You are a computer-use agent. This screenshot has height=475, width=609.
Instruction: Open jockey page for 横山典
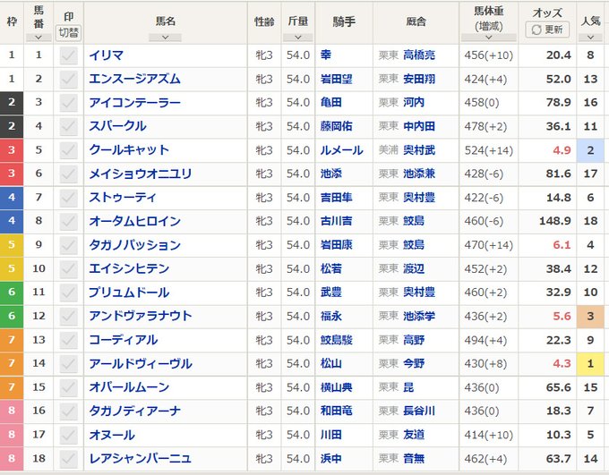pyautogui.click(x=337, y=387)
